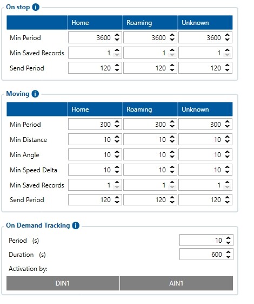
Task: Increase On stop Home Min Period value
Action: [117, 35]
